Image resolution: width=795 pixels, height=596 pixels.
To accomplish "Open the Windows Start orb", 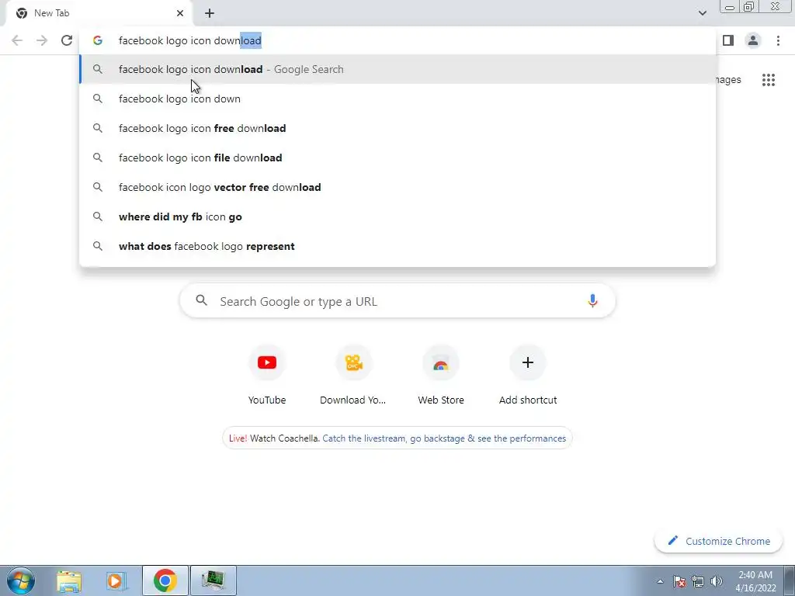I will tap(21, 580).
